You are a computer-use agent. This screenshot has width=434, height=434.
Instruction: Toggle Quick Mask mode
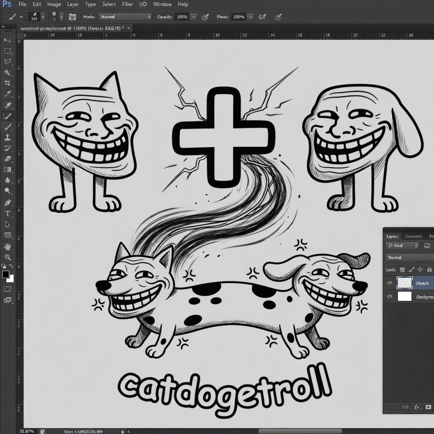pos(8,289)
